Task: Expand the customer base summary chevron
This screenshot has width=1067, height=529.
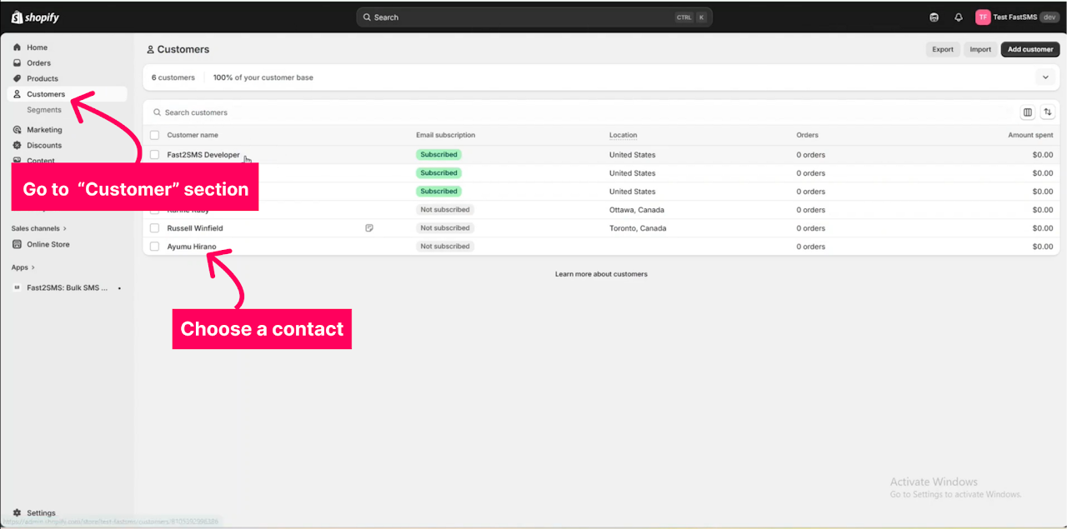Action: [1045, 77]
